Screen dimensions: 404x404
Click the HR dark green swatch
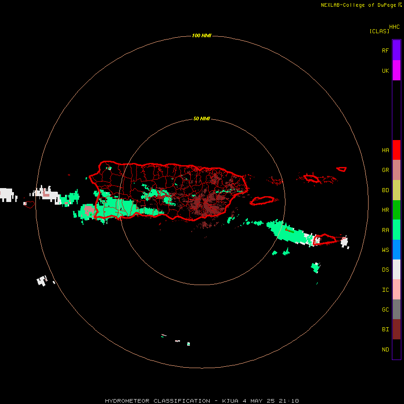point(396,210)
